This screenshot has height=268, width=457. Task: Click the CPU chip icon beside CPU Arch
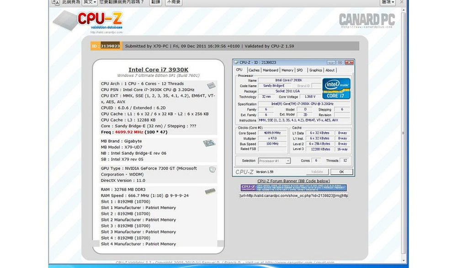coord(211,86)
